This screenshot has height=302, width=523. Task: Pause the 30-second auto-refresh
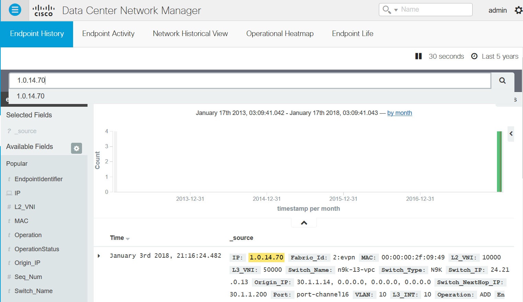click(x=419, y=56)
